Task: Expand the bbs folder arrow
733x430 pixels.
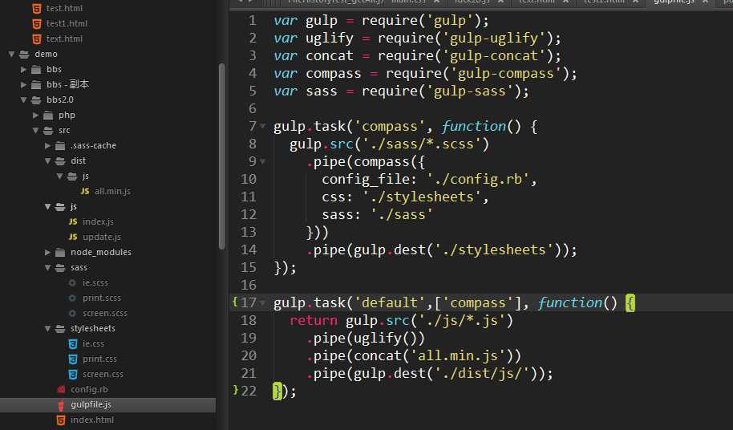Action: coord(23,69)
